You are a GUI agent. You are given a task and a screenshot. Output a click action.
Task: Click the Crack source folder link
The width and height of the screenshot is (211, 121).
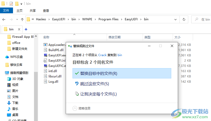102,55
